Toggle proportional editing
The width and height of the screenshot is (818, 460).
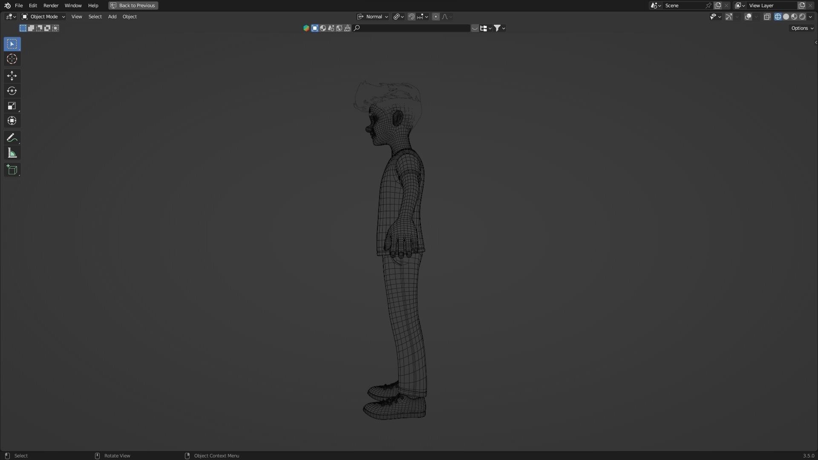click(x=435, y=17)
